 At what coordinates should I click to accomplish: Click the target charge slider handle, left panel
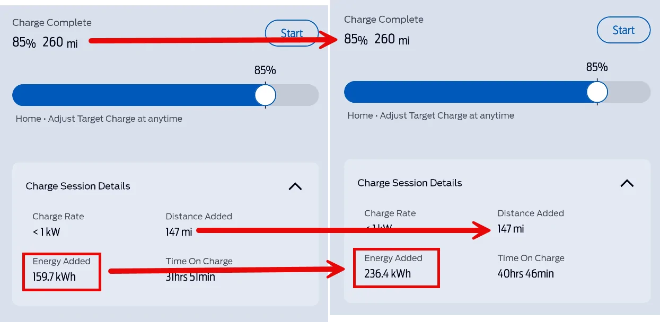tap(265, 95)
